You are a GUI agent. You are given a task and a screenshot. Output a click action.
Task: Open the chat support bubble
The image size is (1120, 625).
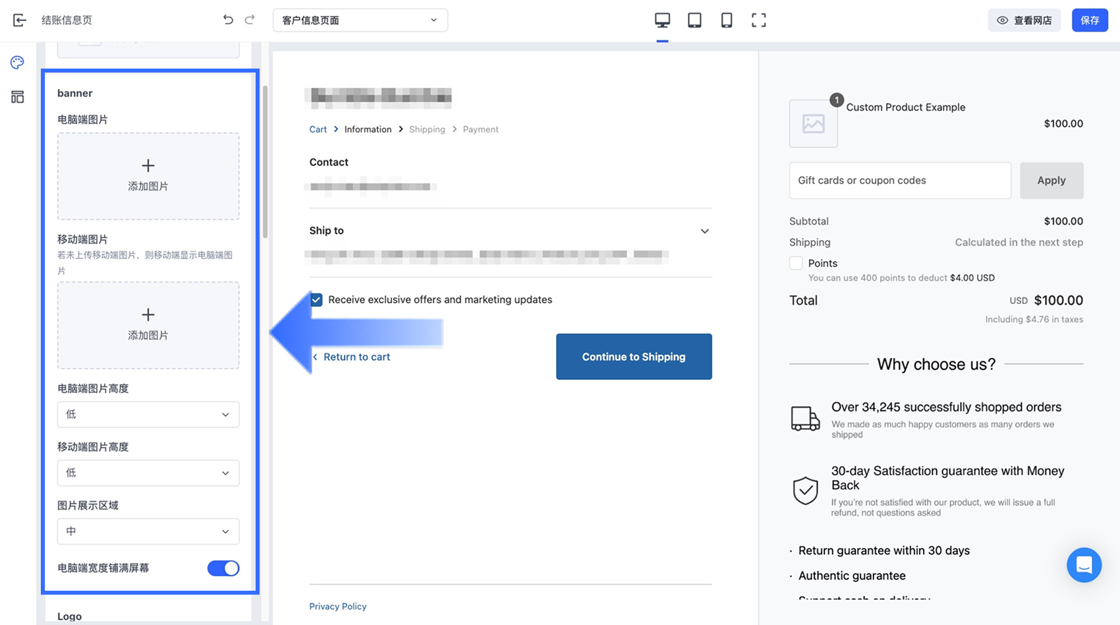point(1084,565)
